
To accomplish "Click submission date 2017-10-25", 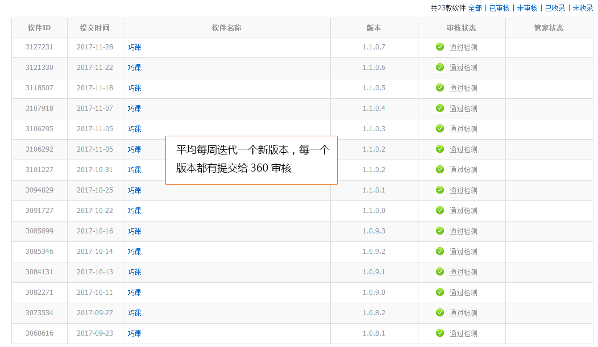I will click(x=95, y=190).
